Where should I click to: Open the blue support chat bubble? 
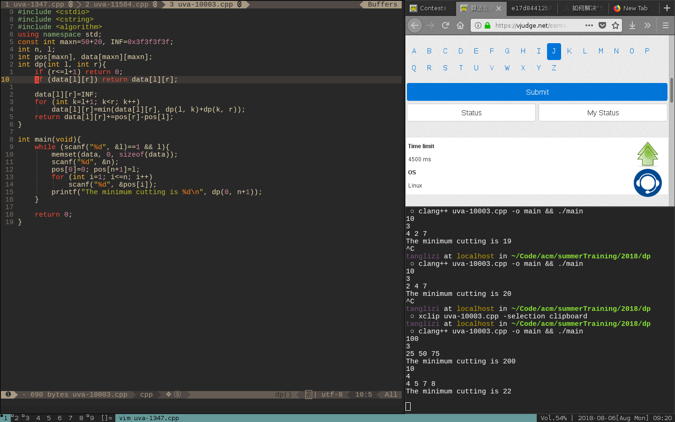[x=647, y=183]
